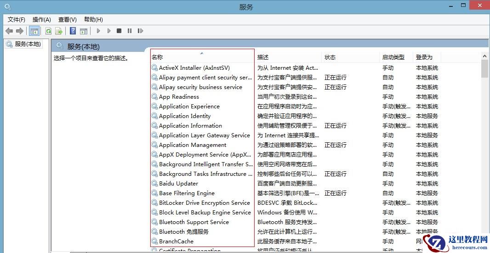Image resolution: width=490 pixels, height=253 pixels.
Task: Click the gear icon beside Application Management
Action: (x=154, y=145)
